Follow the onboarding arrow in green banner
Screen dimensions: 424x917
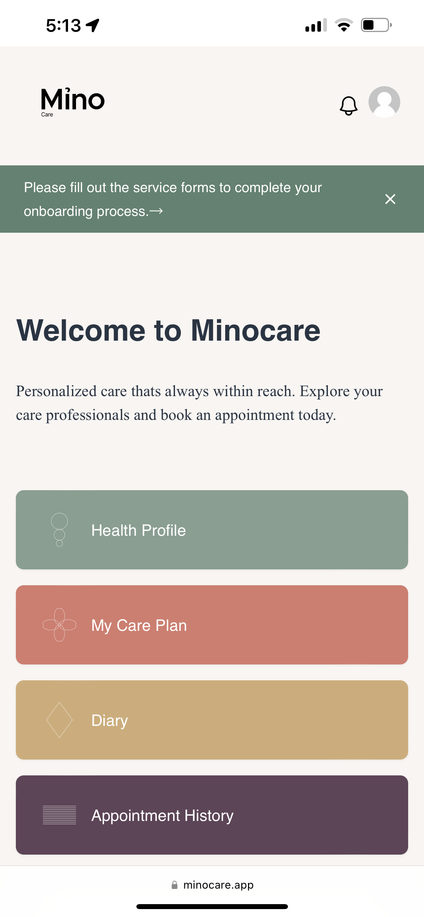[156, 212]
